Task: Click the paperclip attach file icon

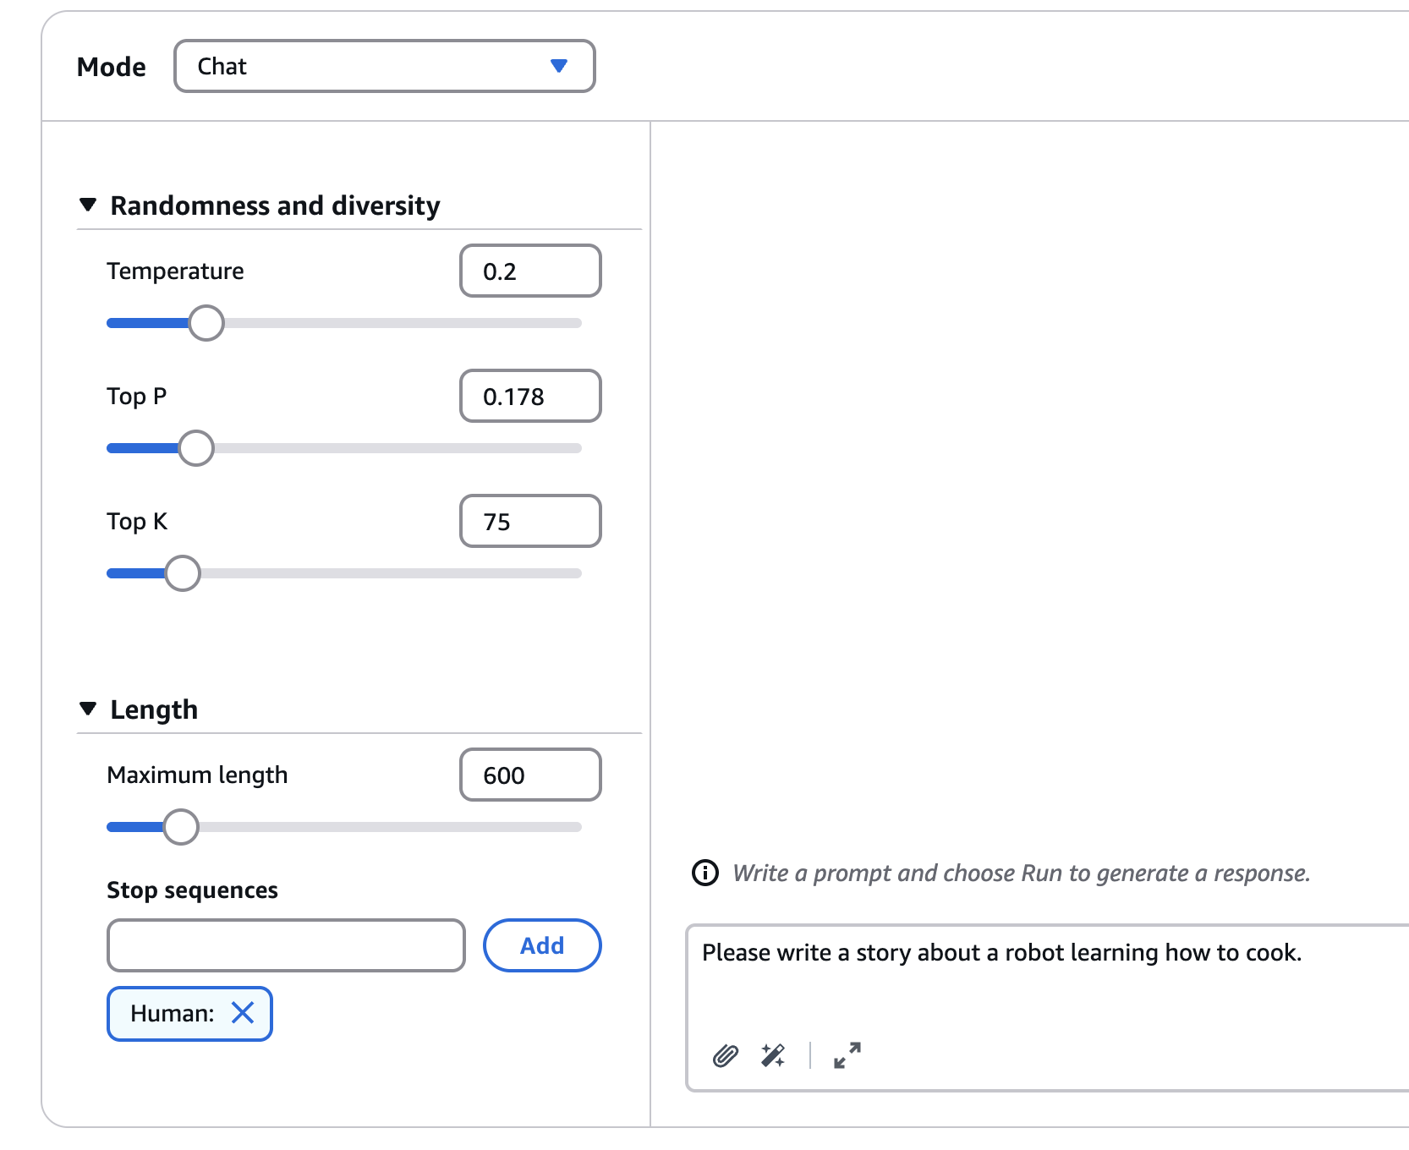Action: (x=726, y=1055)
